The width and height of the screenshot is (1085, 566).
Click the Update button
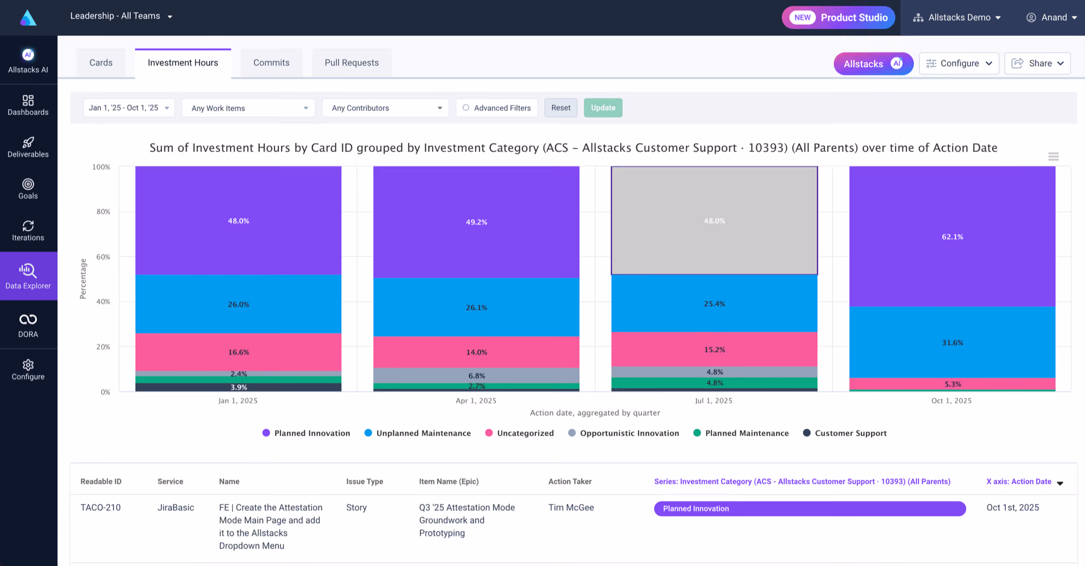[603, 108]
